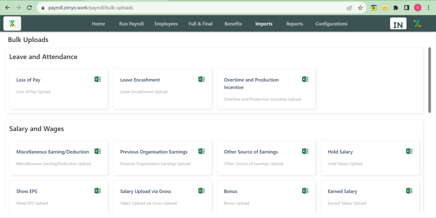Open the pink S profile avatar
Viewport: 436px width, 218px height.
pyautogui.click(x=417, y=8)
